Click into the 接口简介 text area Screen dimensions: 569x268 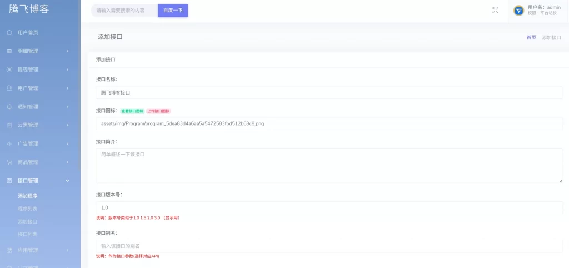pyautogui.click(x=329, y=166)
